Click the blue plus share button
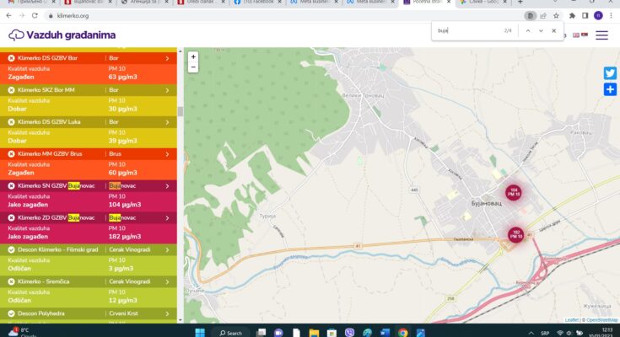The height and width of the screenshot is (337, 620). 610,89
